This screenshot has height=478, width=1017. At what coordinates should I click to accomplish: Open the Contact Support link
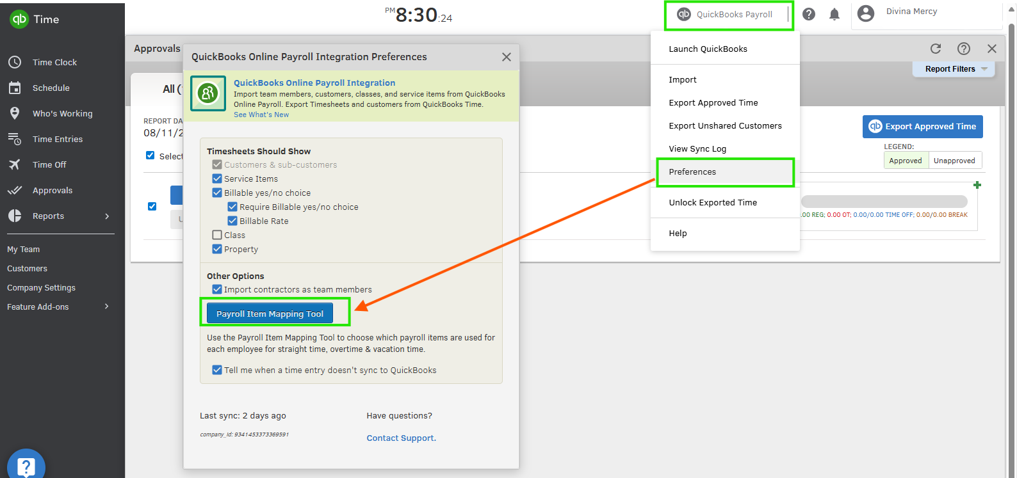point(401,438)
